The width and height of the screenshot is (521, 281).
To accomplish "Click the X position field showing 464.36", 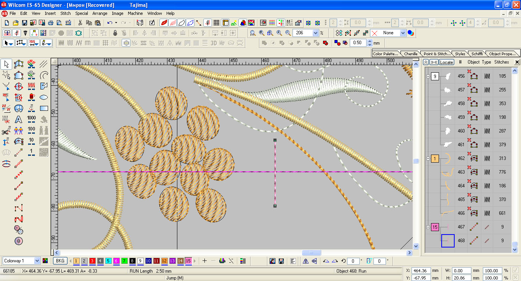I will (x=421, y=271).
